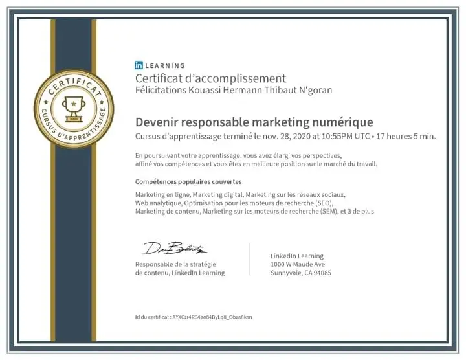The width and height of the screenshot is (466, 360).
Task: Click the trophy cup icon in the badge
Action: pyautogui.click(x=74, y=109)
